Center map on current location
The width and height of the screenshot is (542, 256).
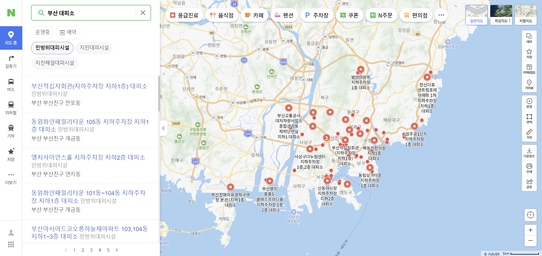pyautogui.click(x=530, y=215)
